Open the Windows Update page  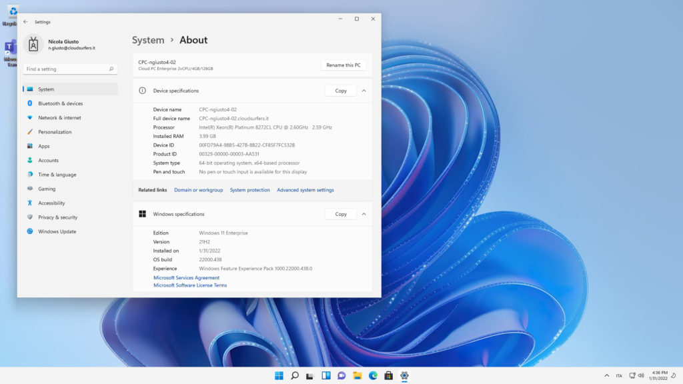coord(70,231)
